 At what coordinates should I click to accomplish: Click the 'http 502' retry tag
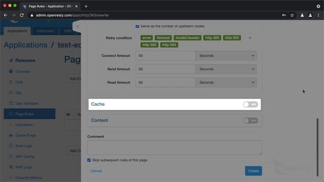(x=232, y=38)
